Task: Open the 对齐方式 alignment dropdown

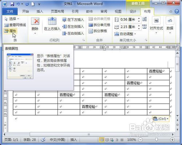Action: (156, 25)
